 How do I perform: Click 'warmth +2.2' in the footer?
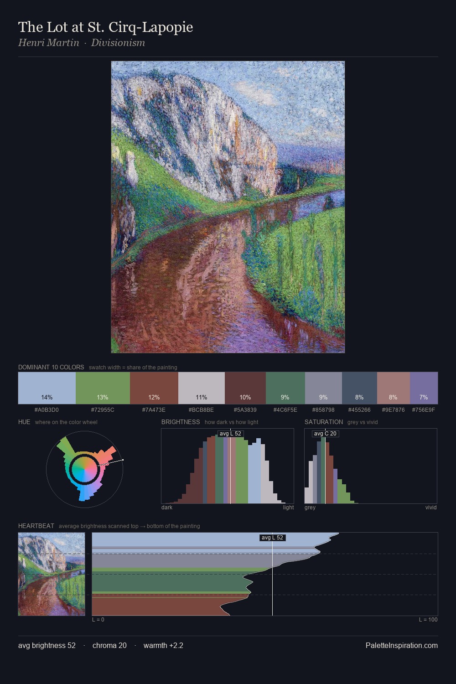(x=163, y=645)
